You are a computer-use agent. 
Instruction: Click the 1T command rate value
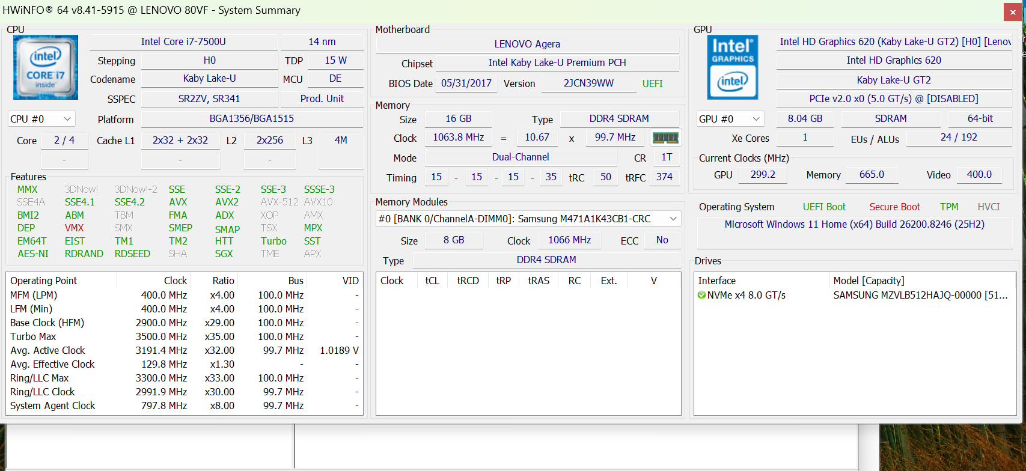(667, 157)
